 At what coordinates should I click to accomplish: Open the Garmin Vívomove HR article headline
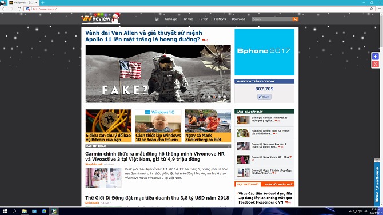(x=155, y=156)
